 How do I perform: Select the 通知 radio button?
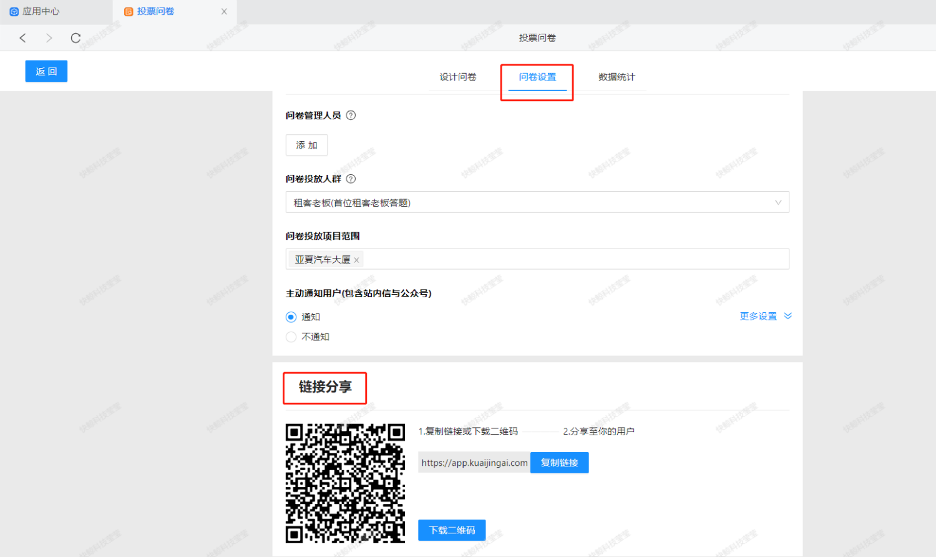click(x=291, y=317)
